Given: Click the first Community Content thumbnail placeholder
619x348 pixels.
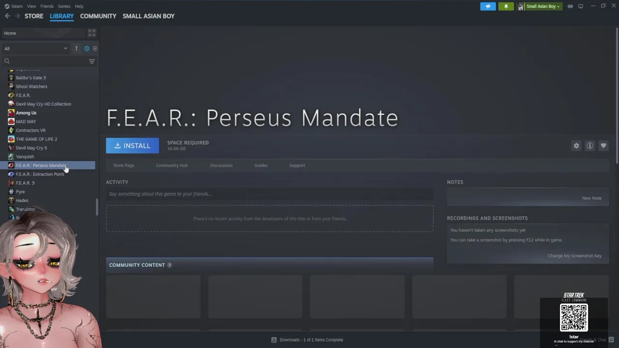Looking at the screenshot, I should pyautogui.click(x=153, y=297).
